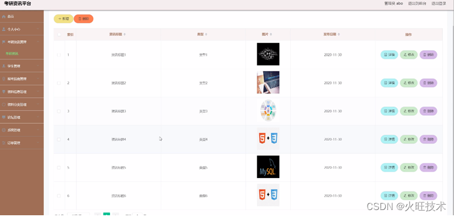This screenshot has height=217, width=455.
Task: Sort by 发布日期 column sort icon
Action: 339,34
